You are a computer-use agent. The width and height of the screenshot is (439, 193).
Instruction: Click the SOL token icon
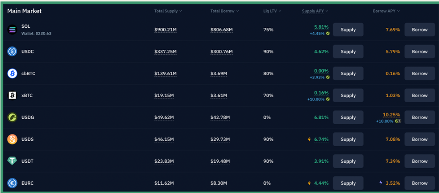click(x=12, y=30)
